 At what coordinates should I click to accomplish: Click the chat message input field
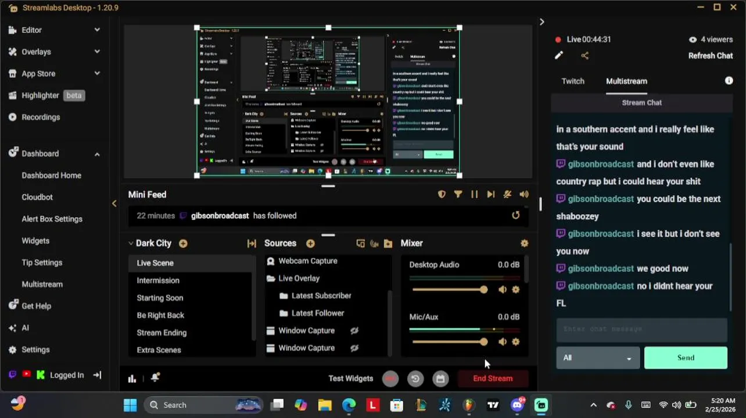(641, 330)
